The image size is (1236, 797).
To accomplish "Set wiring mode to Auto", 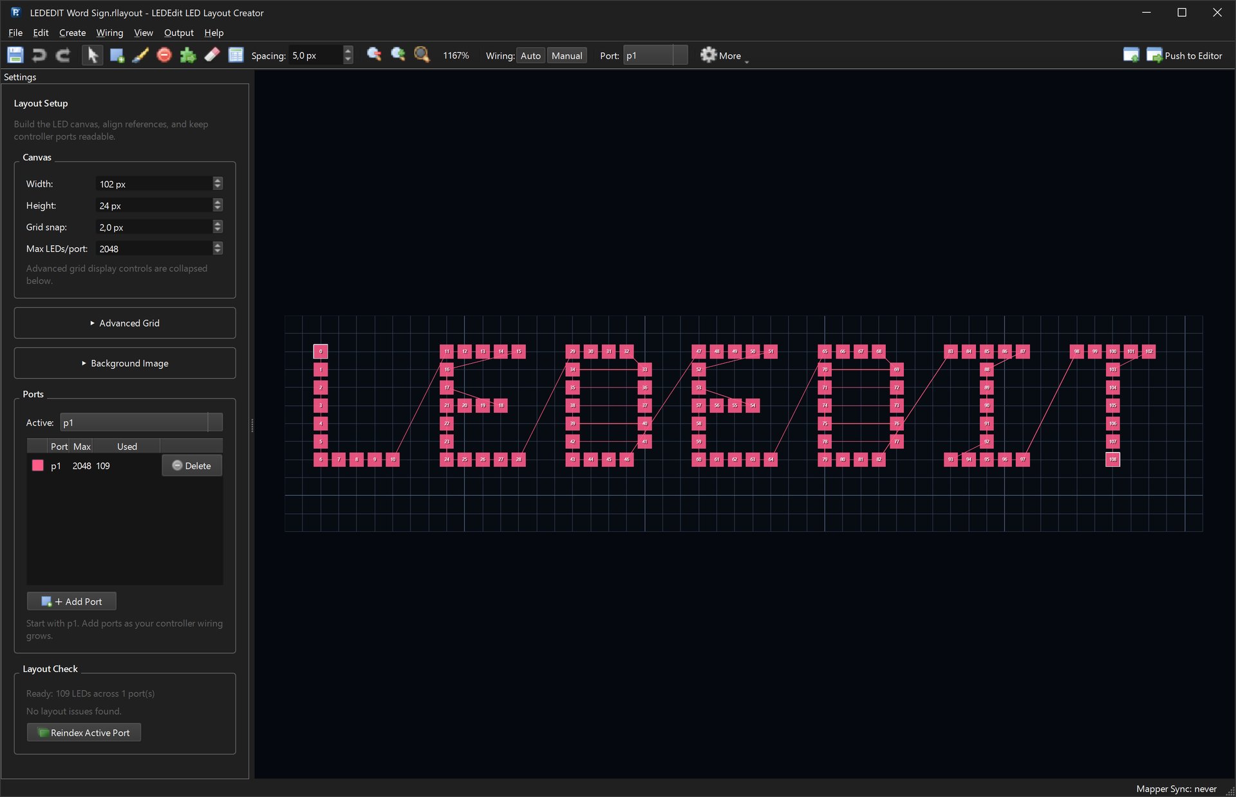I will [x=530, y=55].
